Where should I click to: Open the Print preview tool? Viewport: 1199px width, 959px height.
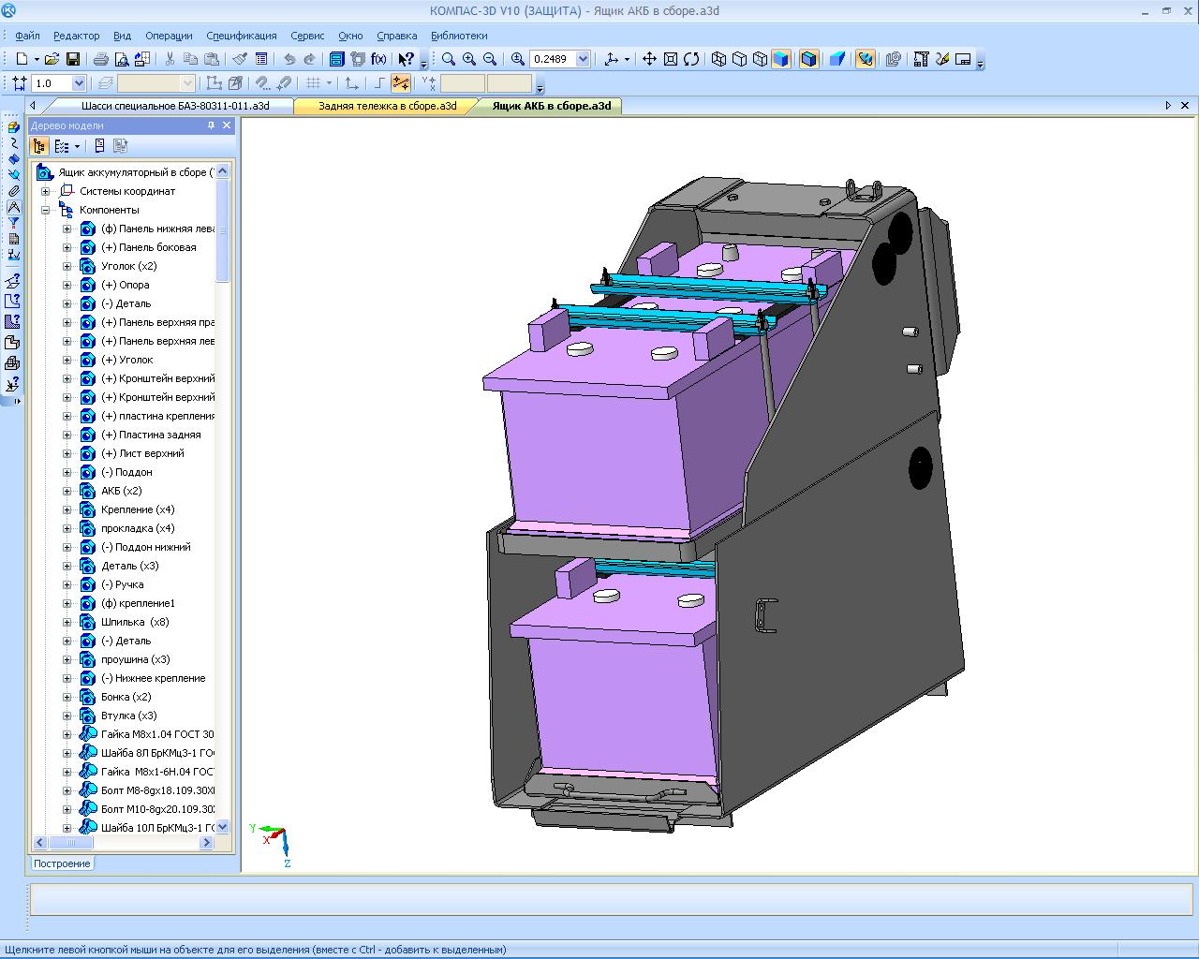click(121, 59)
